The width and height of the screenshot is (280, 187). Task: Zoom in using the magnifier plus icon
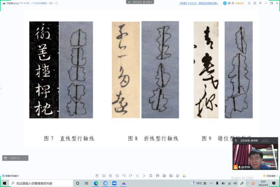point(111,176)
